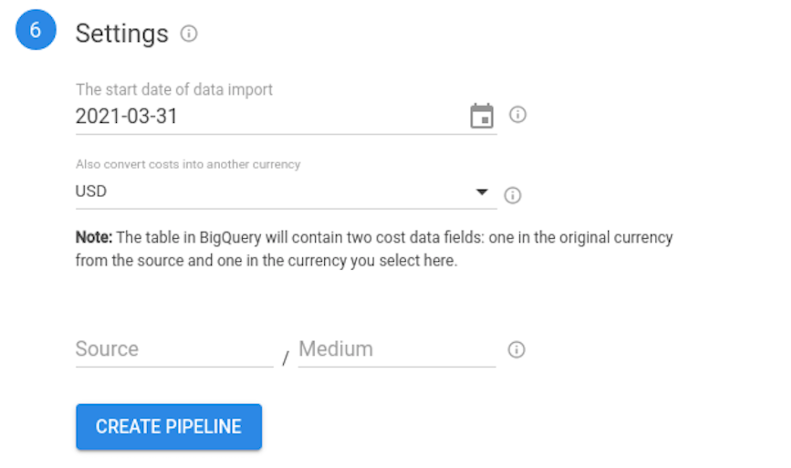Click info icon beside USD currency dropdown
791x468 pixels.
click(512, 195)
